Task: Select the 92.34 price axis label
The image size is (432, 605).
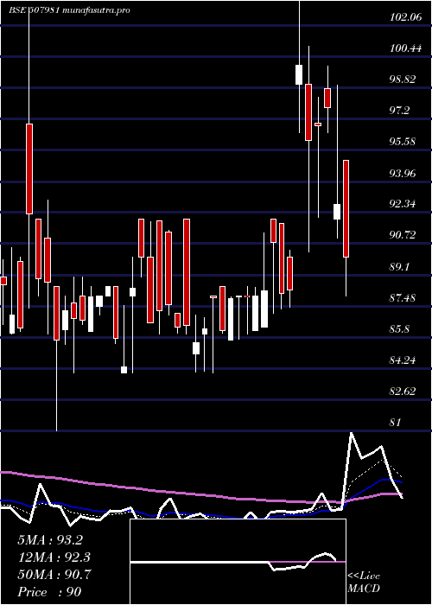Action: (x=403, y=204)
